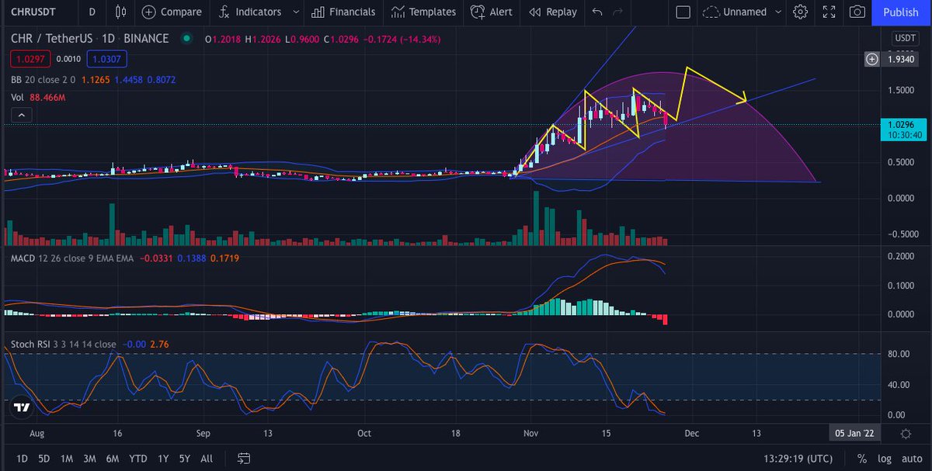This screenshot has height=471, width=932.
Task: Redo the last undone action
Action: tap(617, 12)
